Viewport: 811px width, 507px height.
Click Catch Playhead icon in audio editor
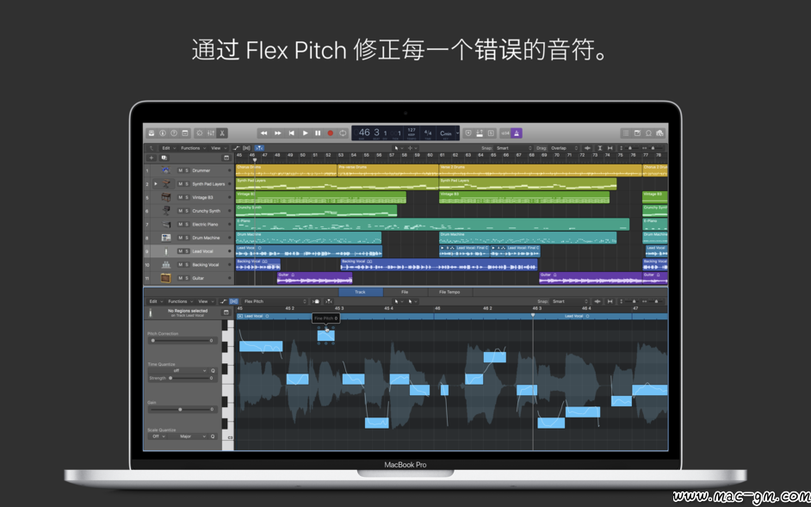(x=328, y=301)
